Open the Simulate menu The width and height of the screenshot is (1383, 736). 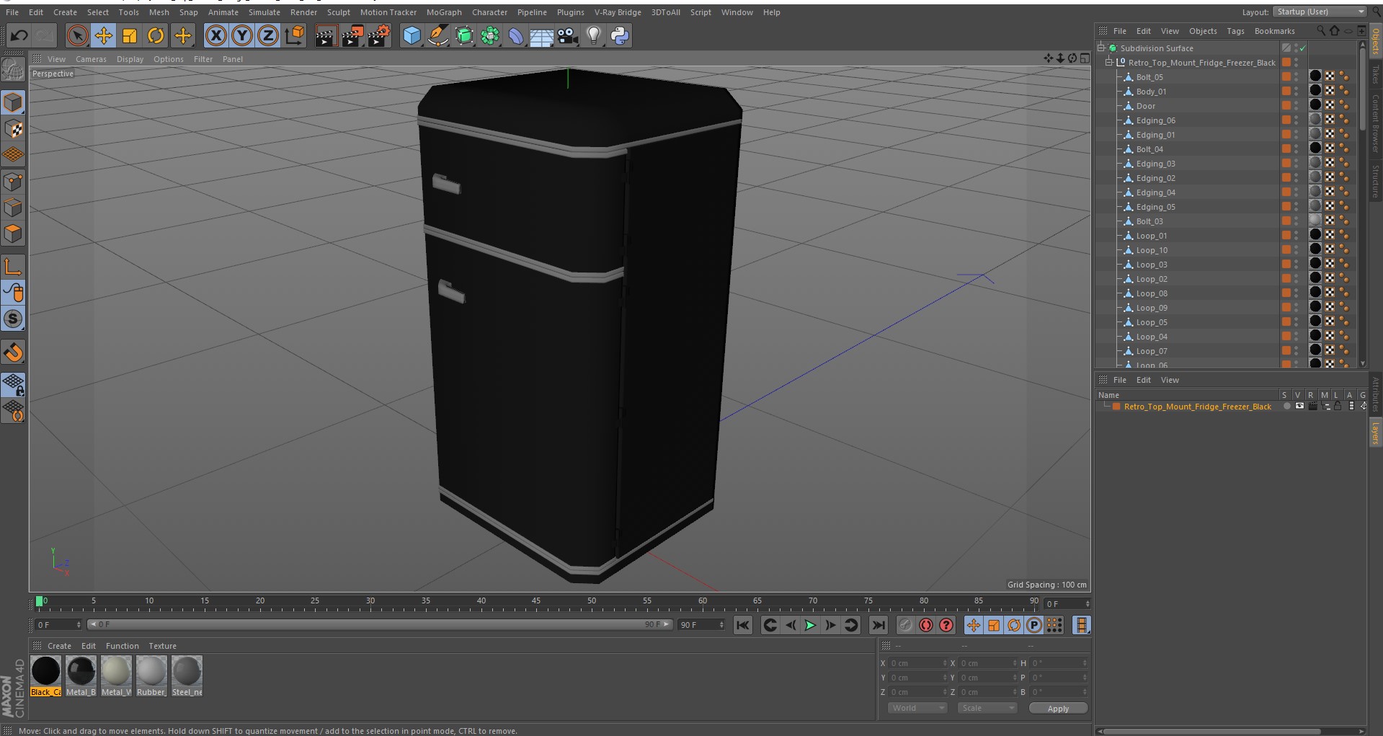pos(264,12)
